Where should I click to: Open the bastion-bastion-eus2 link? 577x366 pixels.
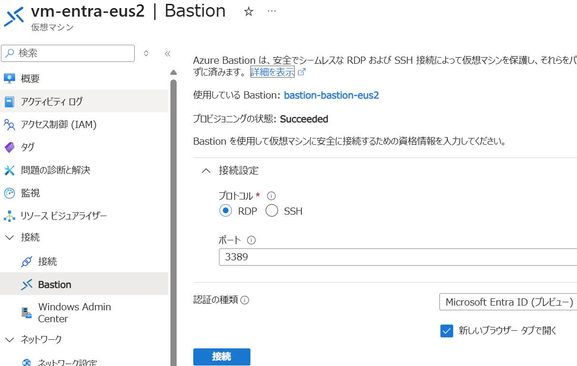pyautogui.click(x=331, y=95)
